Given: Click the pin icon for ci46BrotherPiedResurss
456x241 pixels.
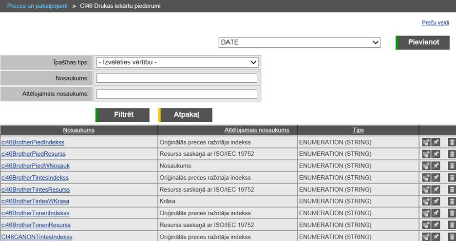Looking at the screenshot, I should pyautogui.click(x=436, y=154).
